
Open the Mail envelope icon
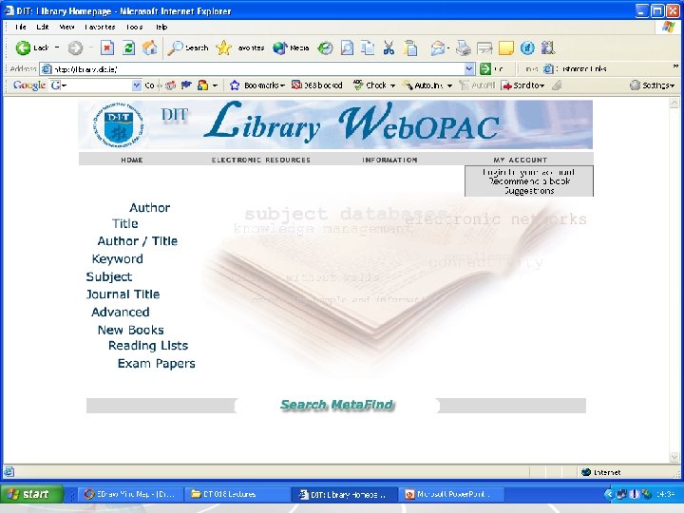437,48
